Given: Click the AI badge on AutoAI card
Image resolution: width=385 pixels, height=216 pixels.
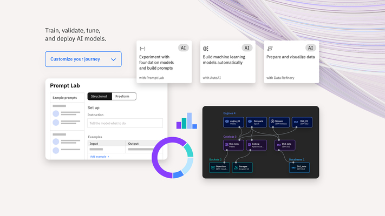Looking at the screenshot, I should click(247, 48).
